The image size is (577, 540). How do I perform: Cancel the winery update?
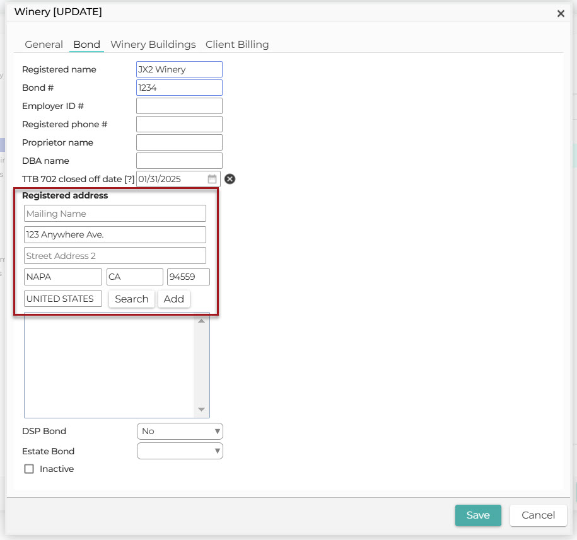(x=538, y=515)
